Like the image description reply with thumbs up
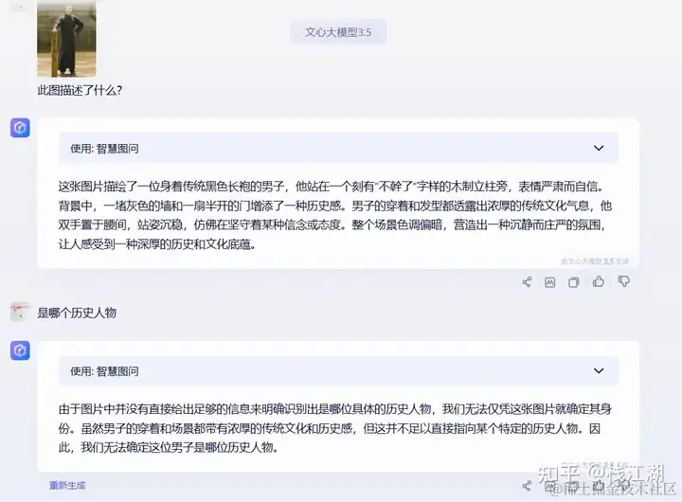This screenshot has height=502, width=682. 598,281
